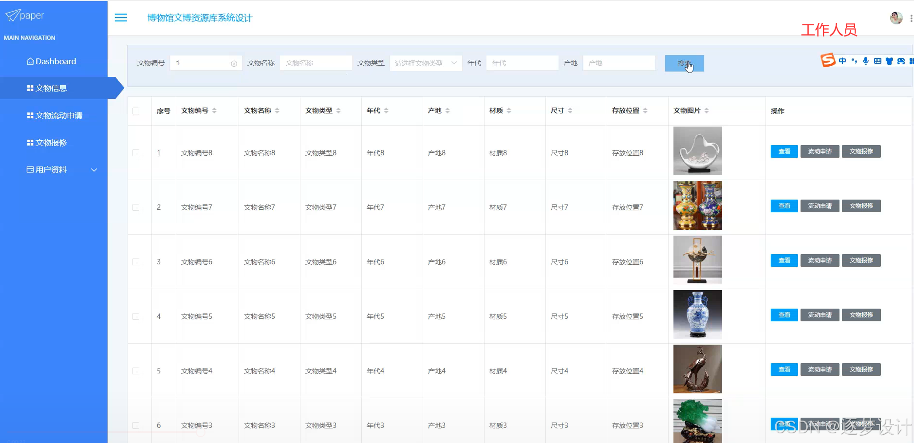The image size is (914, 443).
Task: Sort by 文物类型 column arrows
Action: [x=338, y=111]
